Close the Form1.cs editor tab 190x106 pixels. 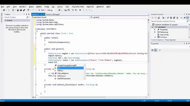(x=44, y=14)
